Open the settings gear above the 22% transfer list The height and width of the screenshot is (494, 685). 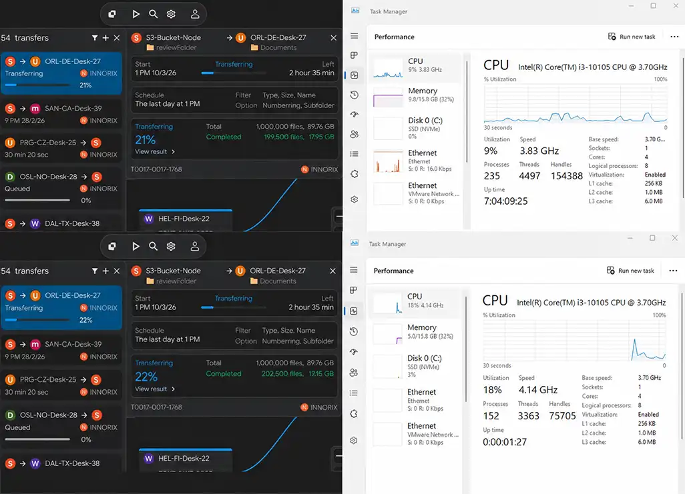coord(171,247)
